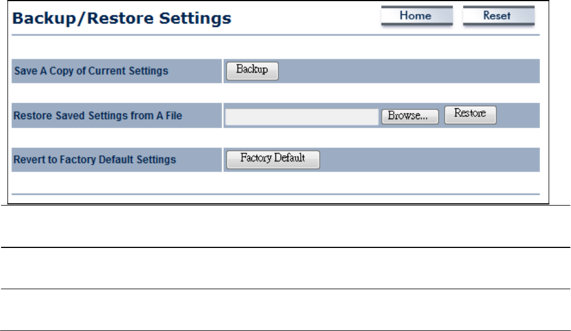Click the Restore button
Screen dimensions: 571x331
pos(470,115)
